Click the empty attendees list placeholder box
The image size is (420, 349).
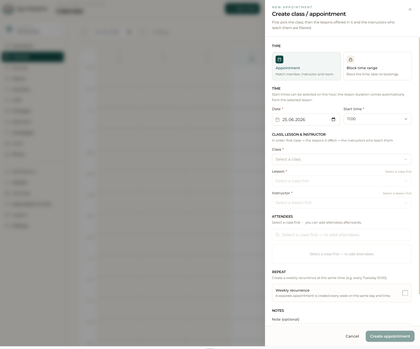click(x=342, y=254)
